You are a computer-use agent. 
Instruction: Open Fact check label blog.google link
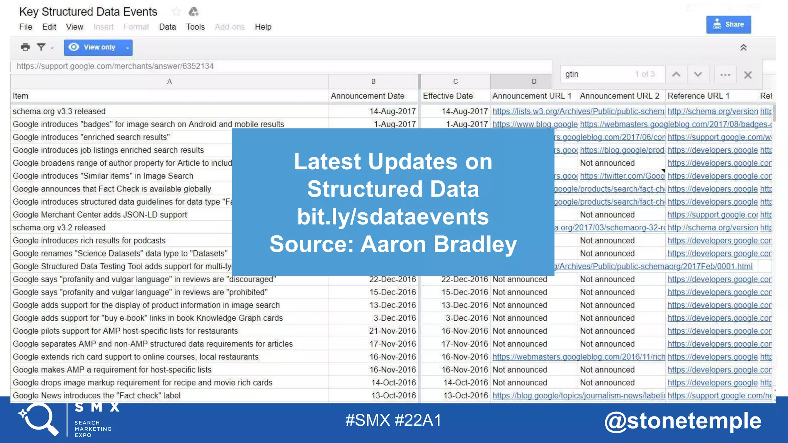click(x=578, y=395)
